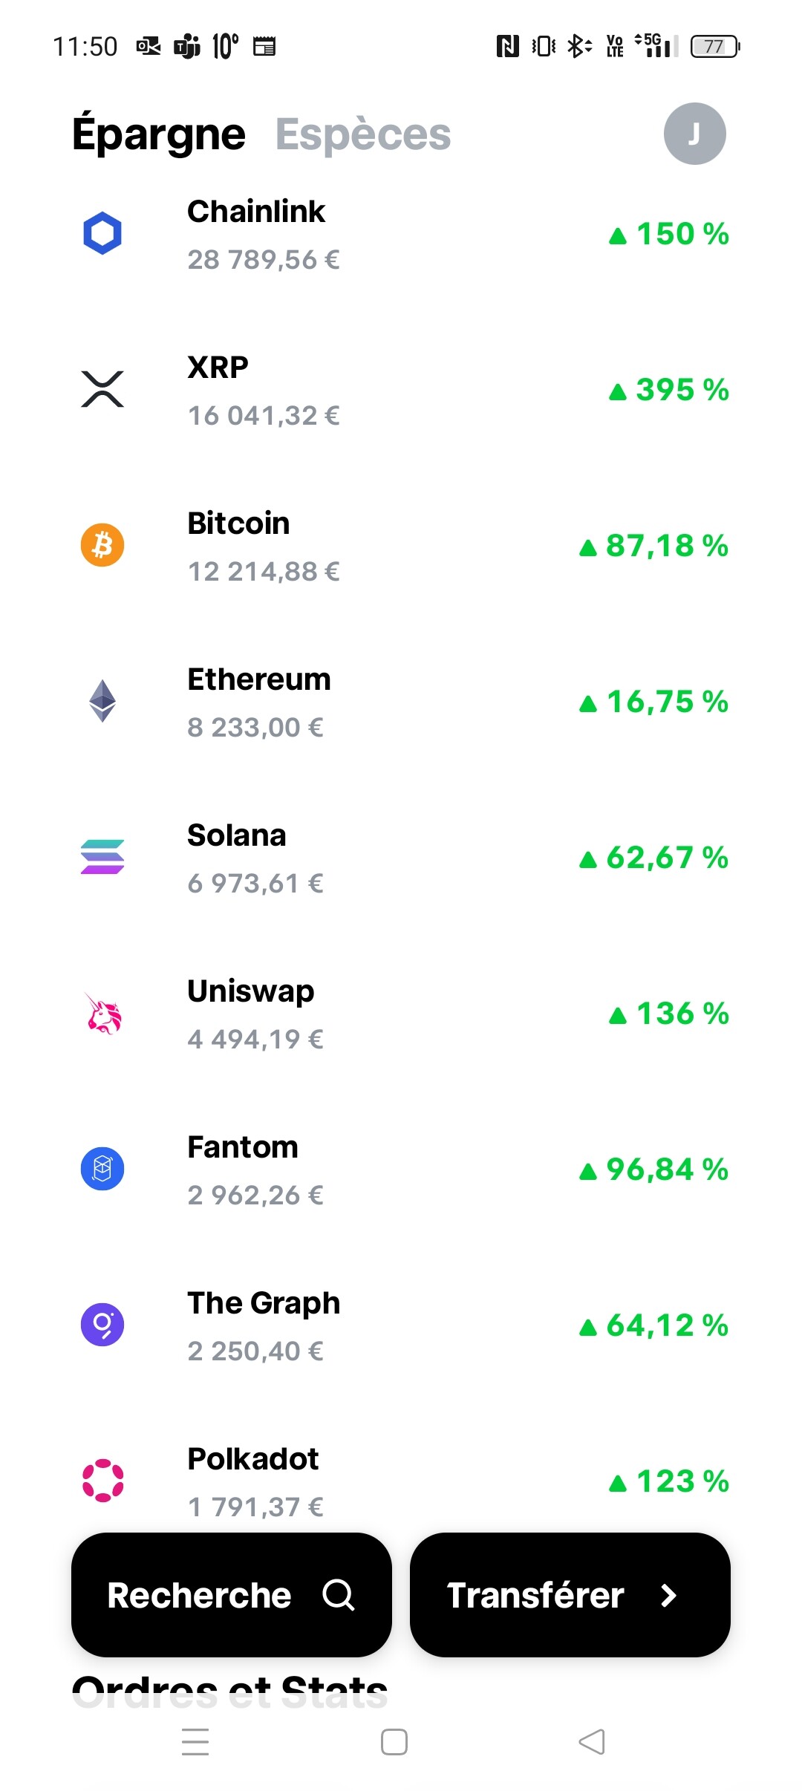
Task: Open the Bitcoin 12 214,88 € balance
Action: click(x=264, y=572)
